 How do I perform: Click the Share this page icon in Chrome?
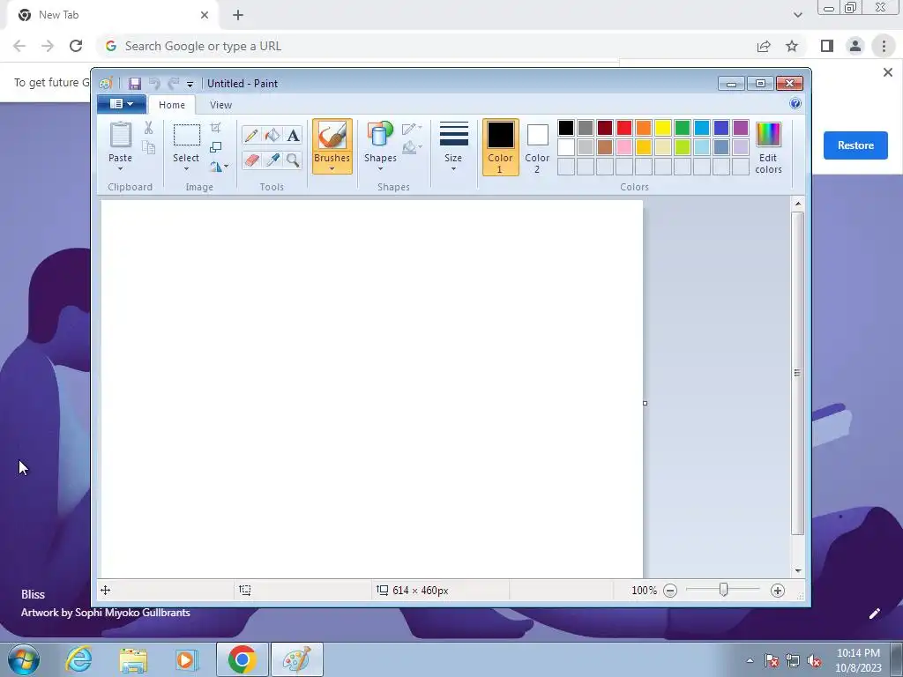(x=764, y=46)
